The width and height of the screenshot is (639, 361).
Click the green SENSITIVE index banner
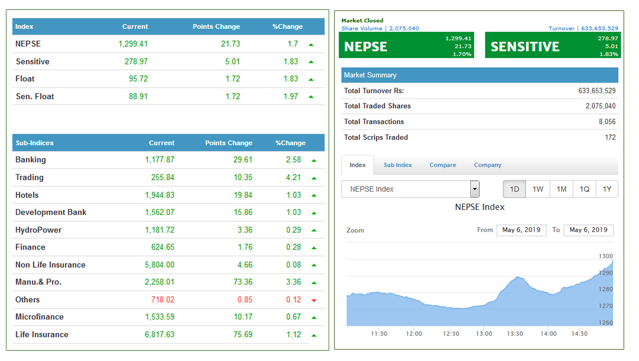(553, 46)
